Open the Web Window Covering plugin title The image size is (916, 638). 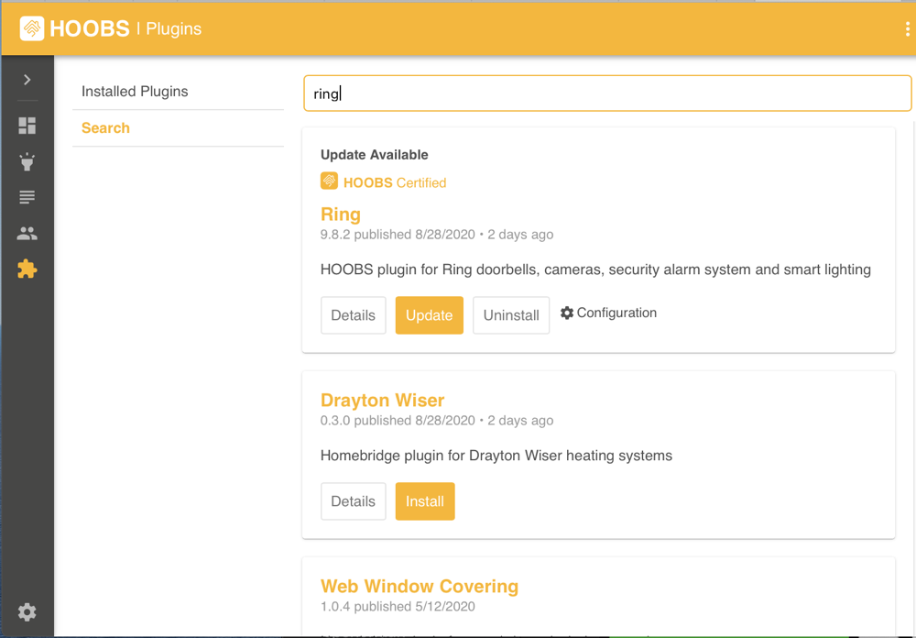(420, 587)
